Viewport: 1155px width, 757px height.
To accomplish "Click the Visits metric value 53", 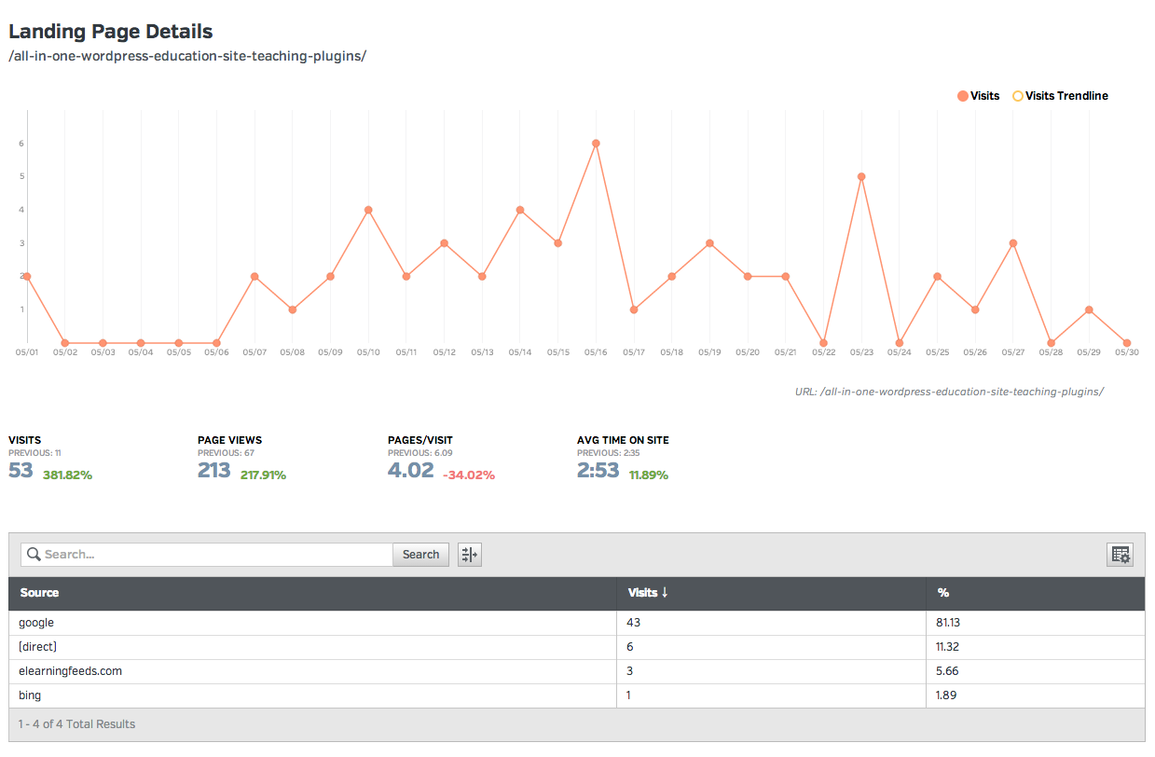I will 21,471.
